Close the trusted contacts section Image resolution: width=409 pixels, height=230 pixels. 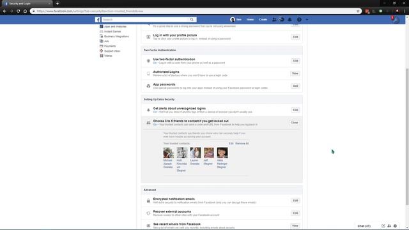tap(294, 123)
